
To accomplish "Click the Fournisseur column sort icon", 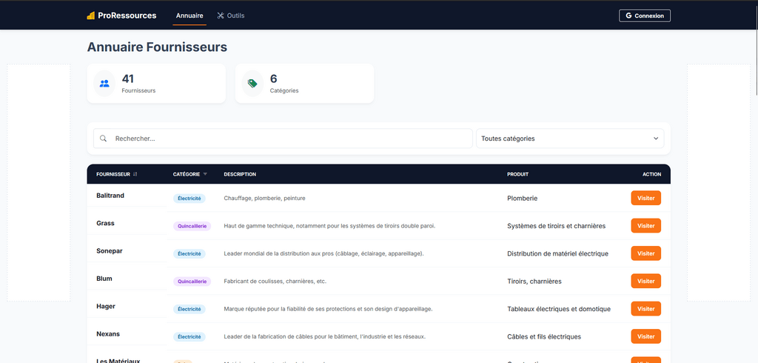I will [135, 175].
